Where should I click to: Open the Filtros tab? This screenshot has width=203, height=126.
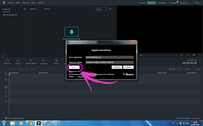(x=56, y=62)
